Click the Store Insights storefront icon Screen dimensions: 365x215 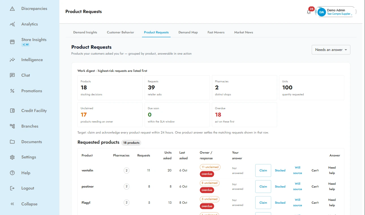tap(12, 42)
